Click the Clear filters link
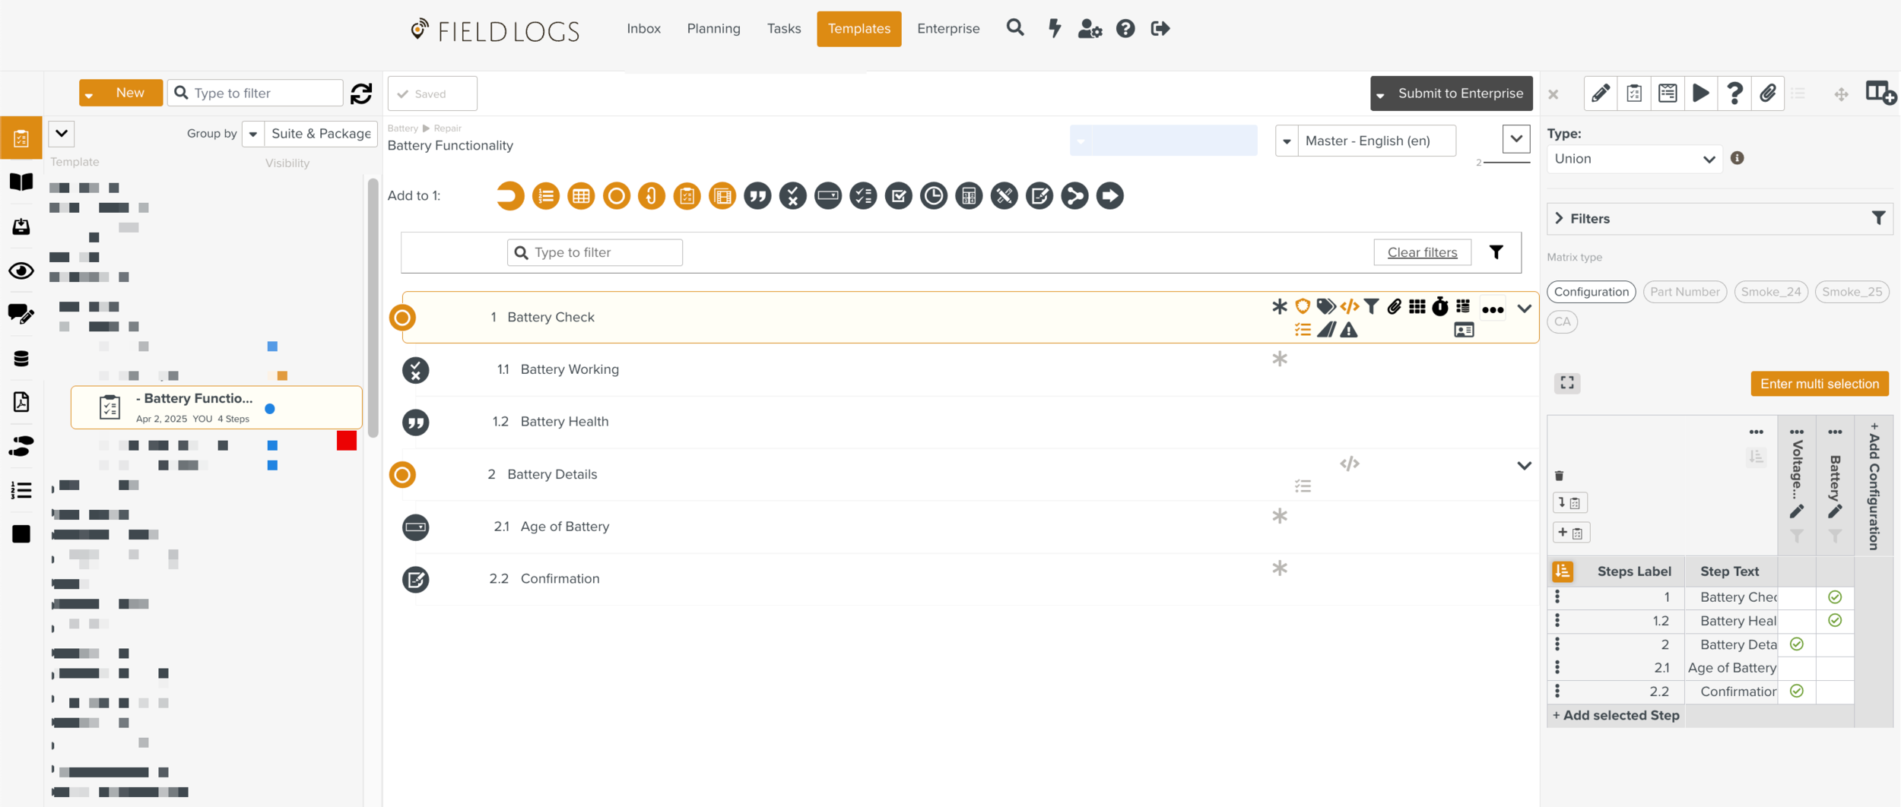Image resolution: width=1901 pixels, height=807 pixels. coord(1421,252)
